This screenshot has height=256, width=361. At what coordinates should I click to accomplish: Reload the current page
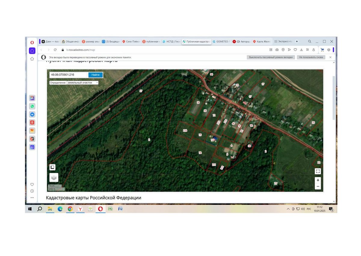pos(55,50)
